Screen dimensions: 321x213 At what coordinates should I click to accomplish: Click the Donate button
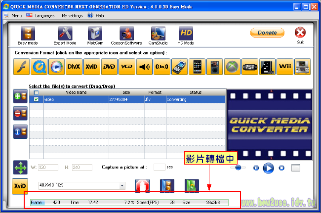pyautogui.click(x=267, y=33)
